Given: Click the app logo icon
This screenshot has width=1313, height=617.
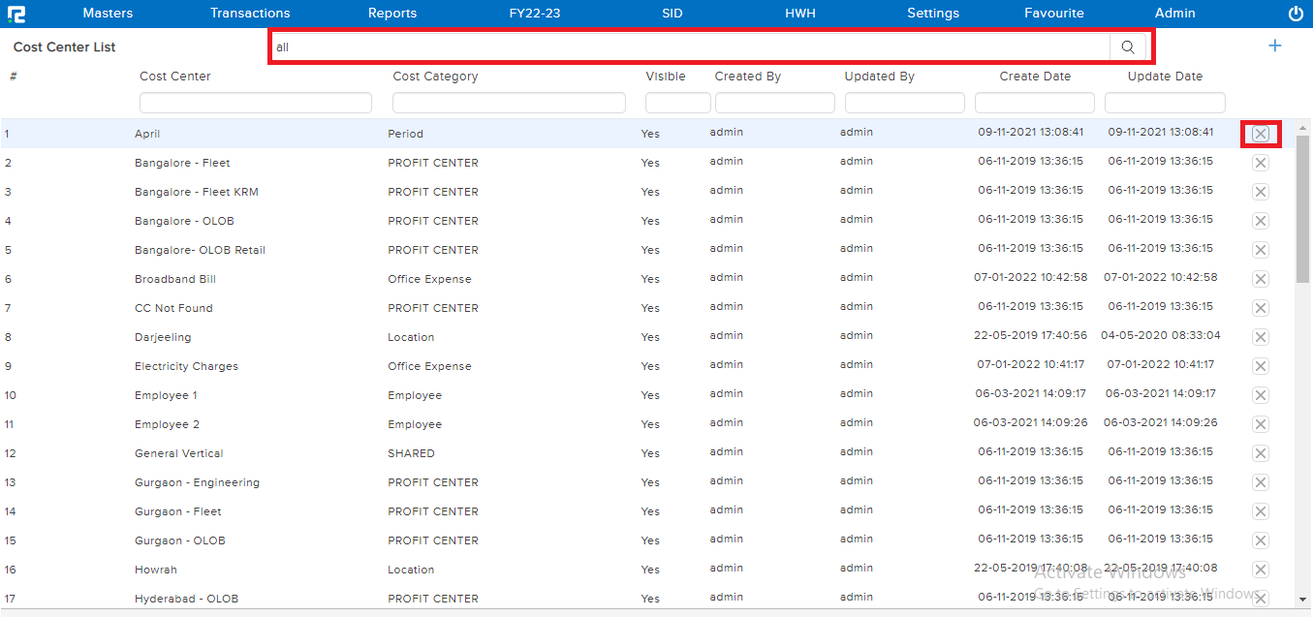Looking at the screenshot, I should point(16,14).
